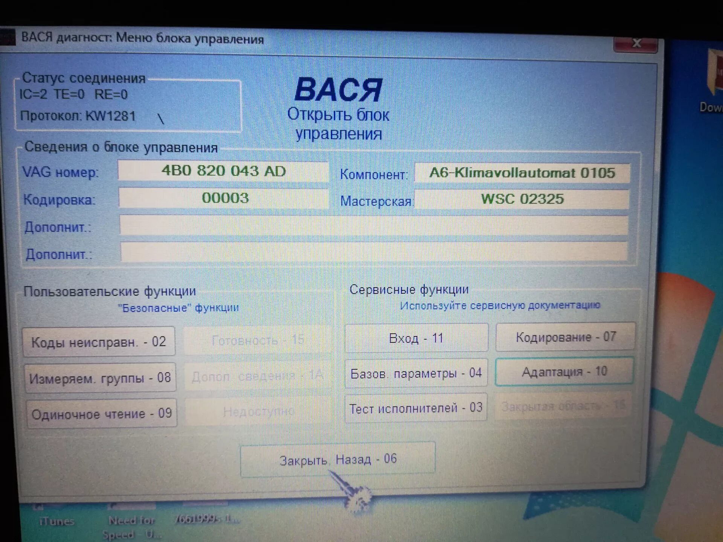Click the Компонент field A6-Klimavollautomat 0105
Image resolution: width=723 pixels, height=542 pixels.
[522, 173]
